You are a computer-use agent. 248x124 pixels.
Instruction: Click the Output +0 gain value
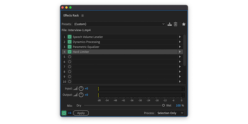click(86, 95)
